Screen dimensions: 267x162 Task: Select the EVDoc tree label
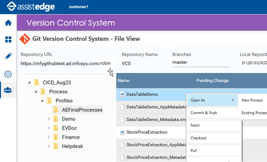[70, 128]
